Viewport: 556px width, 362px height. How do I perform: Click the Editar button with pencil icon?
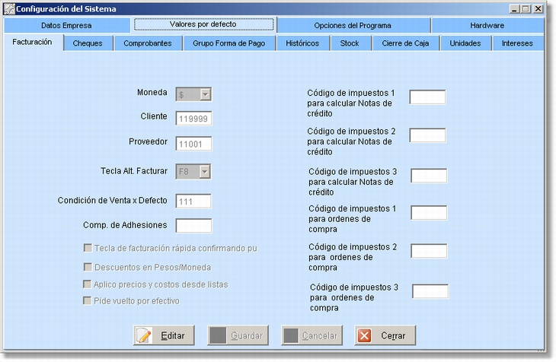(x=165, y=335)
